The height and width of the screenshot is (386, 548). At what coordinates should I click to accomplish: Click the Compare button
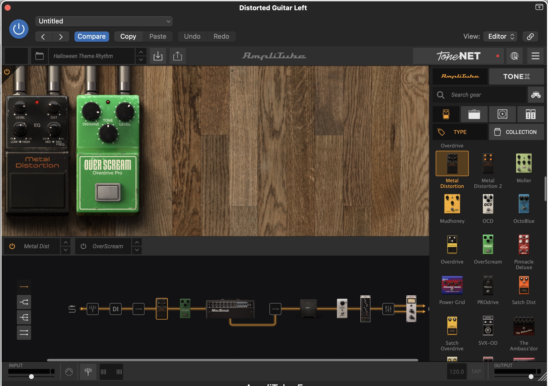coord(92,36)
